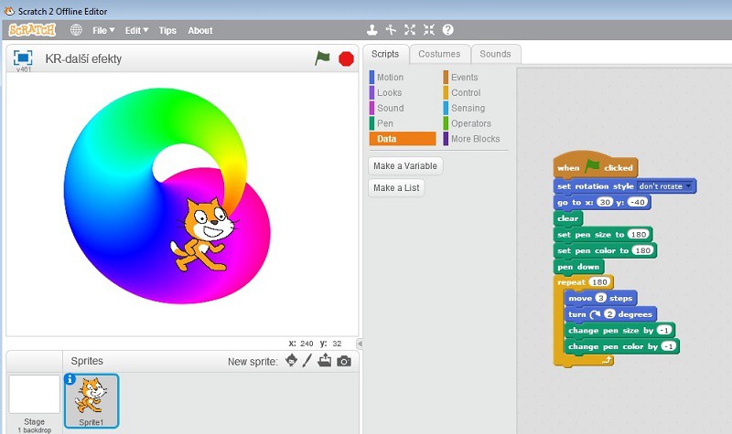Edit change pen size by value
Viewport: 732px width, 434px height.
[664, 331]
